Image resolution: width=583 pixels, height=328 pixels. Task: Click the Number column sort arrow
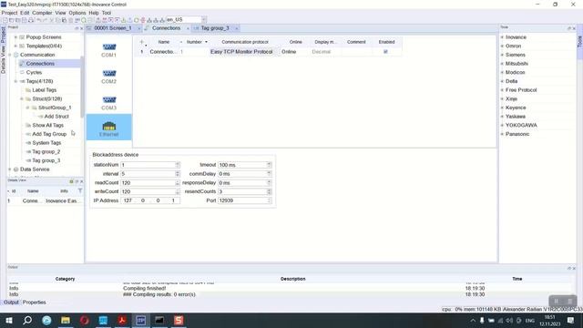206,42
